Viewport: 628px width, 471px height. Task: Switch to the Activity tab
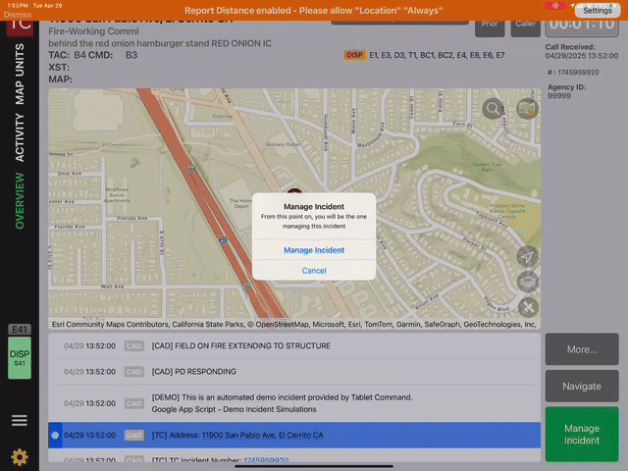[x=20, y=137]
